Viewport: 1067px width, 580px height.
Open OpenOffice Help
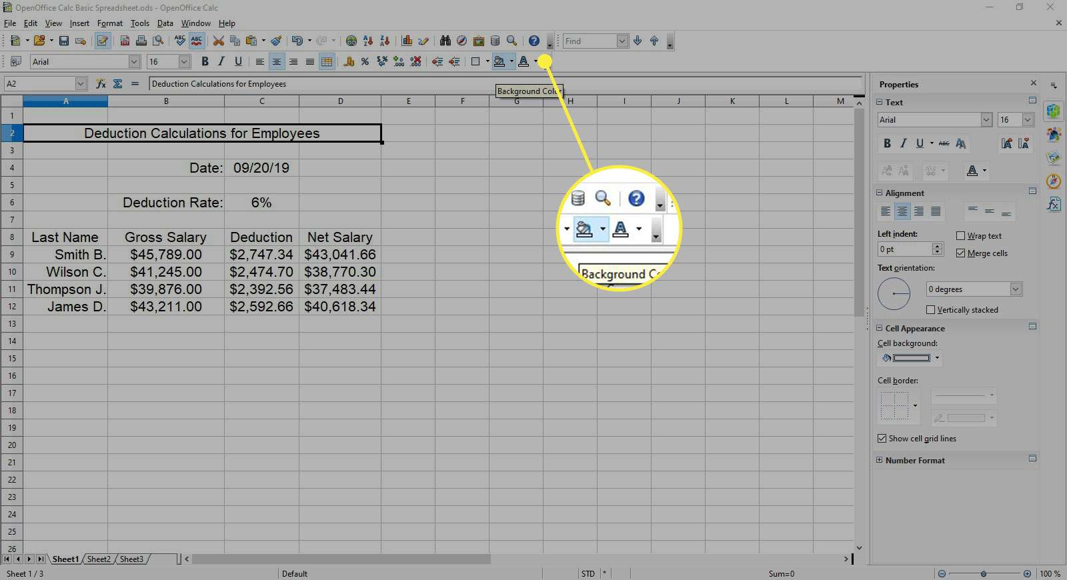(533, 41)
